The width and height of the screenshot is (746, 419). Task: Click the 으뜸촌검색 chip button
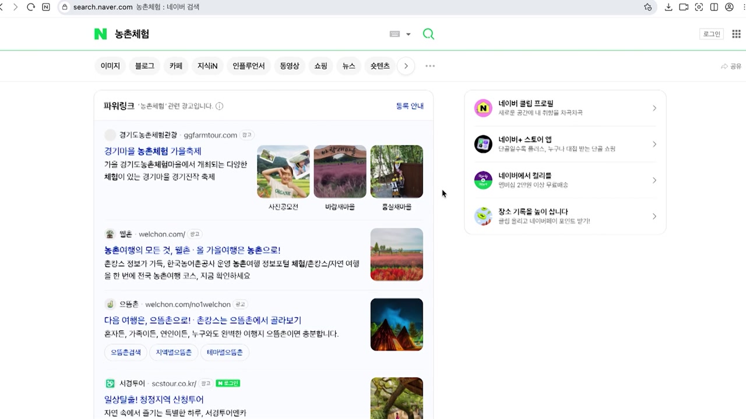click(x=126, y=352)
